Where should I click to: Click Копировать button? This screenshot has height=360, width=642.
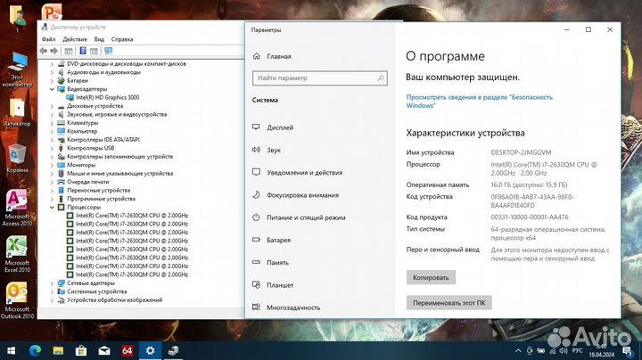pyautogui.click(x=431, y=277)
